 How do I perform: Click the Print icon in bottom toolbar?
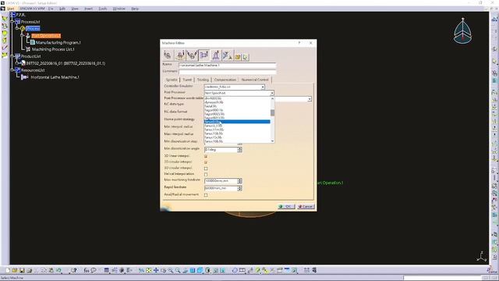30,271
